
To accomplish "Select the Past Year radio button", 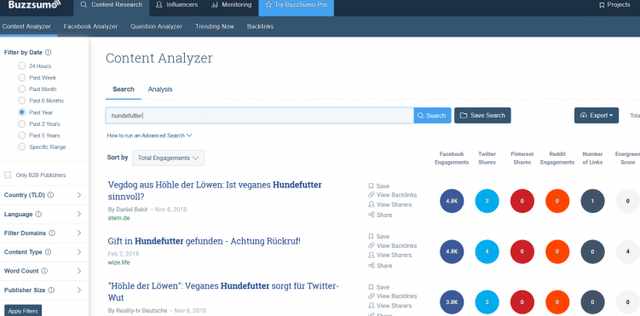I will coord(21,112).
